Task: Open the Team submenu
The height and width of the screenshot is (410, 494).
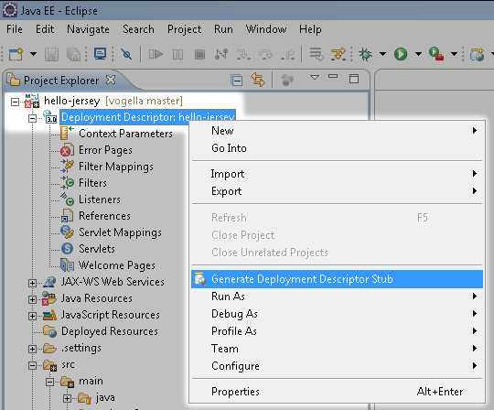Action: click(337, 349)
